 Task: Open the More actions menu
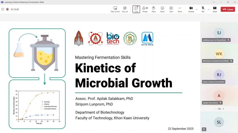tap(180, 9)
